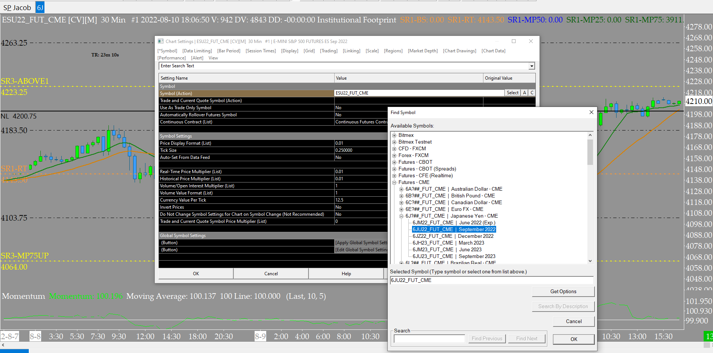Cancel the Chart Settings dialog
This screenshot has width=713, height=353.
(x=271, y=274)
